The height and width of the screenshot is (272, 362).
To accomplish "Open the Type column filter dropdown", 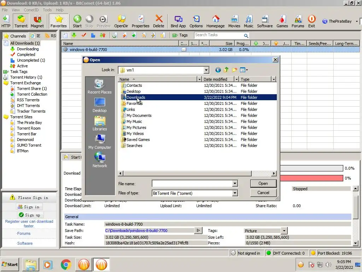I will point(274,79).
